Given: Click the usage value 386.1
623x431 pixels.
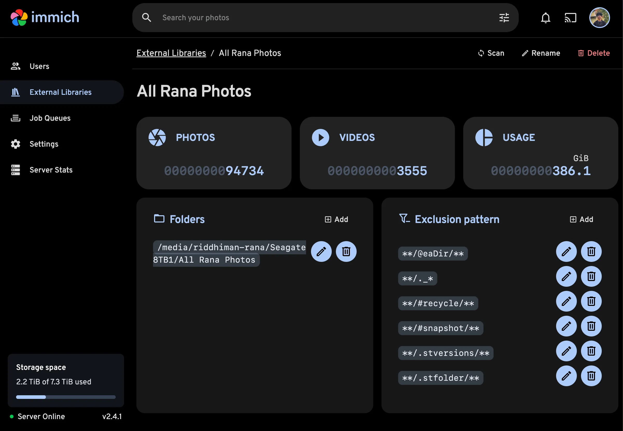Looking at the screenshot, I should [571, 171].
